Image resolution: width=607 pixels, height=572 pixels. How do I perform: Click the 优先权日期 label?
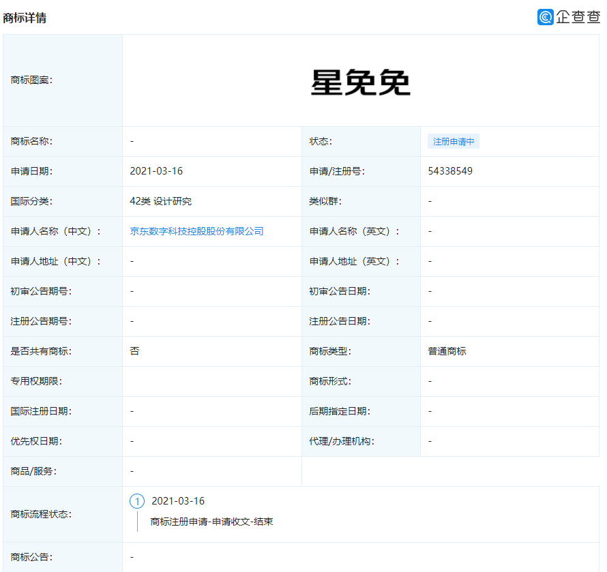point(36,441)
